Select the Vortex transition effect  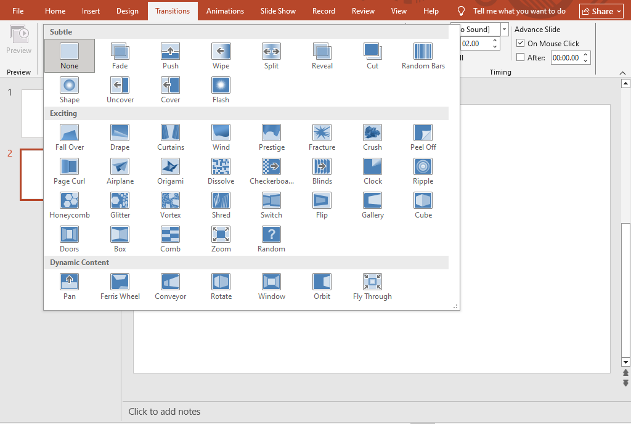click(x=171, y=205)
